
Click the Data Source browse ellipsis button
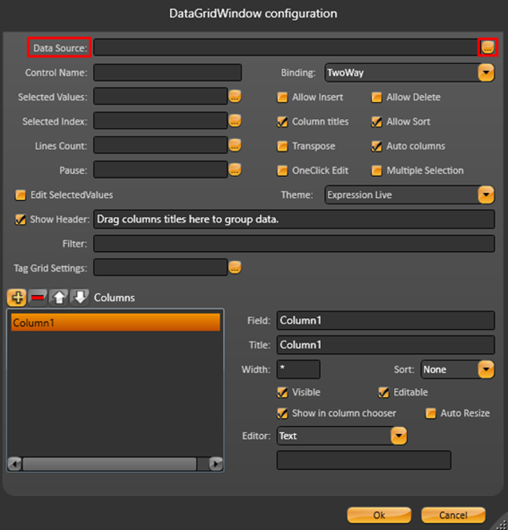[x=487, y=48]
